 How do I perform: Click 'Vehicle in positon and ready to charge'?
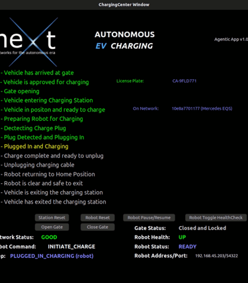[53, 110]
